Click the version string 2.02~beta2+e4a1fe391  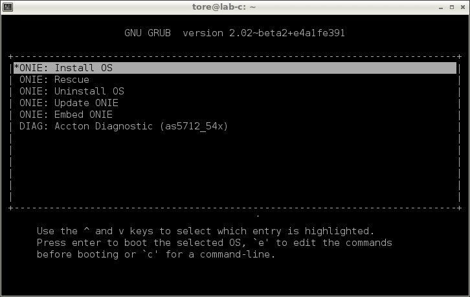[x=287, y=33]
